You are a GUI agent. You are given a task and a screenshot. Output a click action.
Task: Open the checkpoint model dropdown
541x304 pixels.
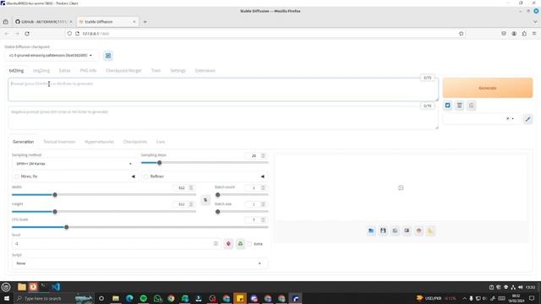click(x=51, y=56)
